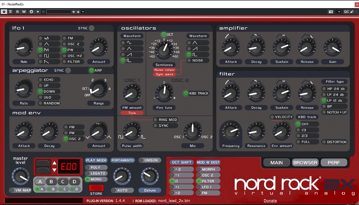Screen dimensions: 359x205
Task: Enable read automation R button
Action: click(x=18, y=12)
